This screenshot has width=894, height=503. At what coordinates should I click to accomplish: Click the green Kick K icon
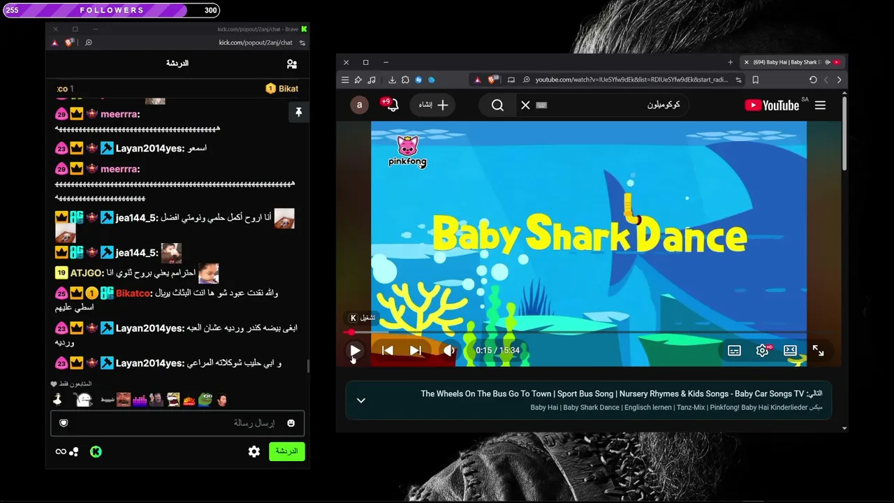pyautogui.click(x=96, y=451)
